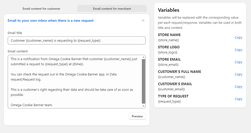Click the up arrow of the content scrollbar
This screenshot has height=133, width=251.
143,57
